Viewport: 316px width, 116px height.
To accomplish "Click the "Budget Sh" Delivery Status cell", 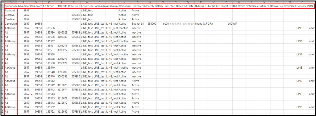I will (x=137, y=24).
